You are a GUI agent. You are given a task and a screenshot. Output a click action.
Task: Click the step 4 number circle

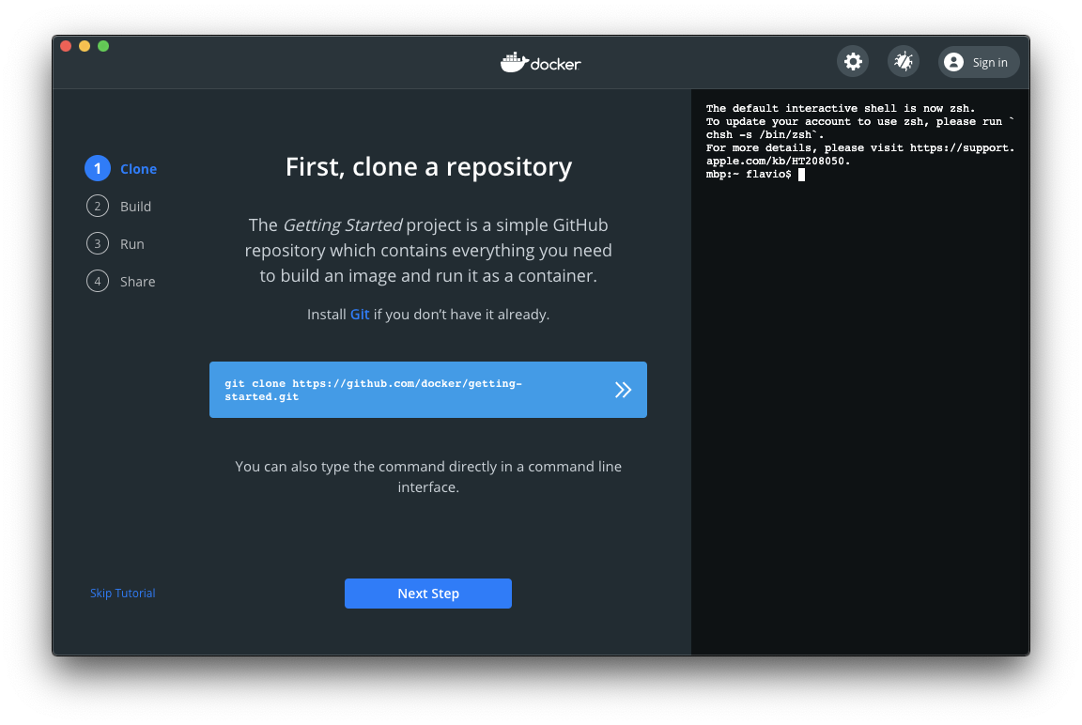[97, 282]
